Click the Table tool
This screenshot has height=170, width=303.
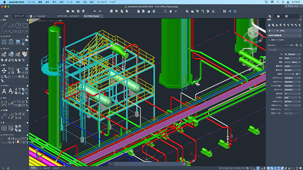pos(4,128)
